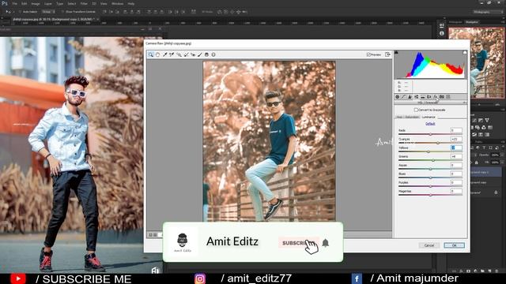Open the Edit menu
The height and width of the screenshot is (284, 506).
click(x=25, y=3)
